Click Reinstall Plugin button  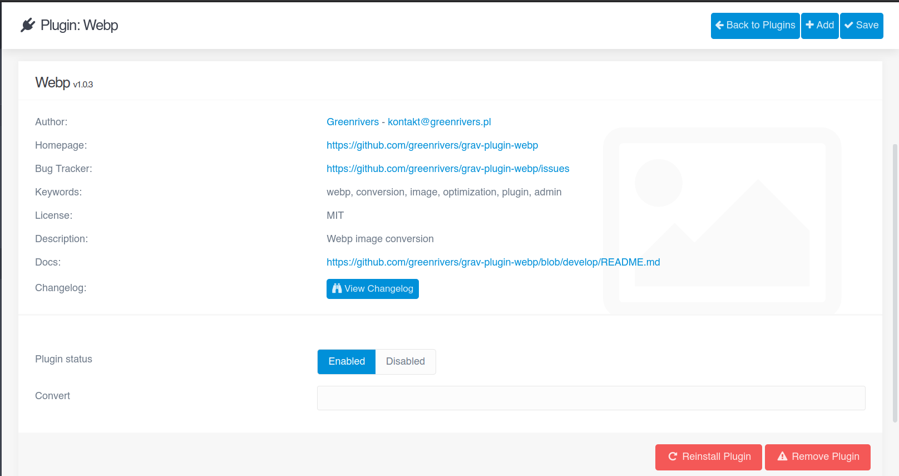[x=709, y=457]
